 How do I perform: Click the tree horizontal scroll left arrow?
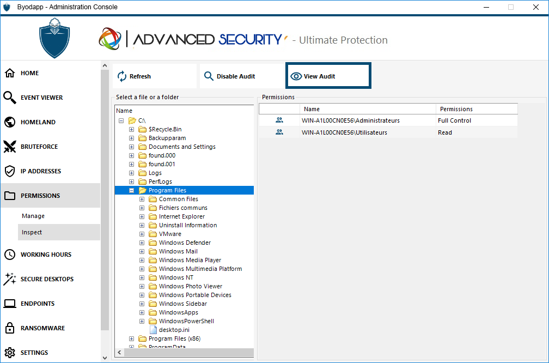(119, 352)
